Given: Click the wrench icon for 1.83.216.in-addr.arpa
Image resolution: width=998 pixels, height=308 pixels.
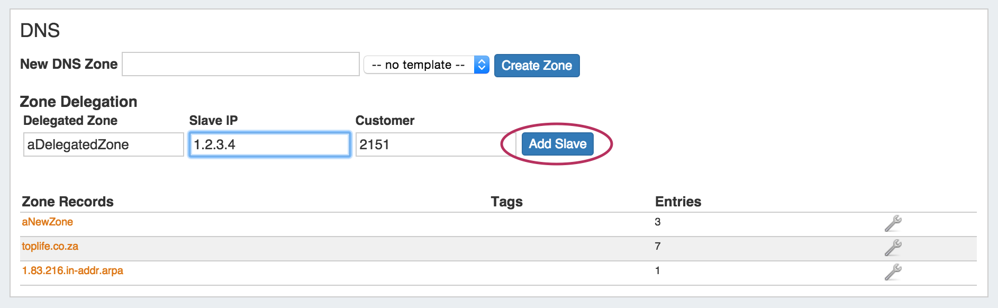Looking at the screenshot, I should point(893,272).
